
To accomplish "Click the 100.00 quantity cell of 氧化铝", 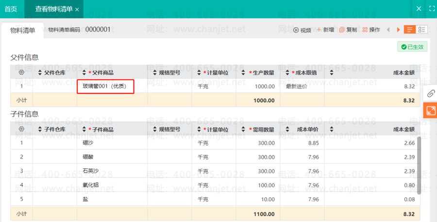I will point(258,185).
